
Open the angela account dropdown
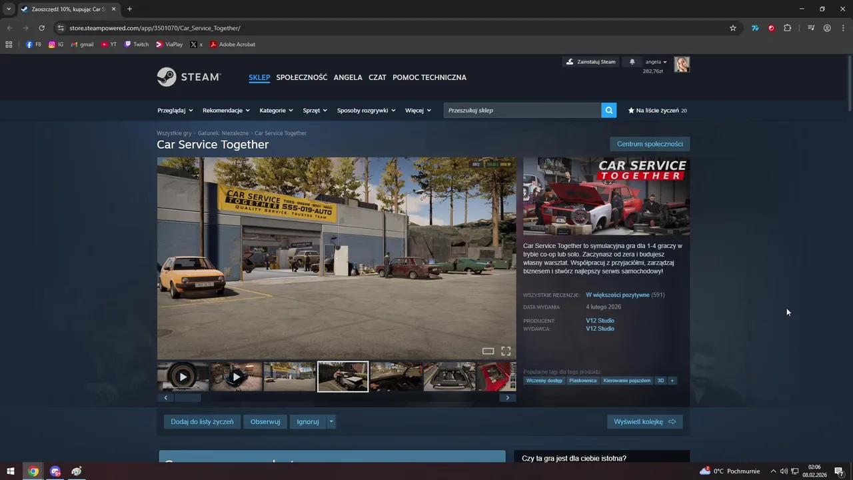(656, 62)
